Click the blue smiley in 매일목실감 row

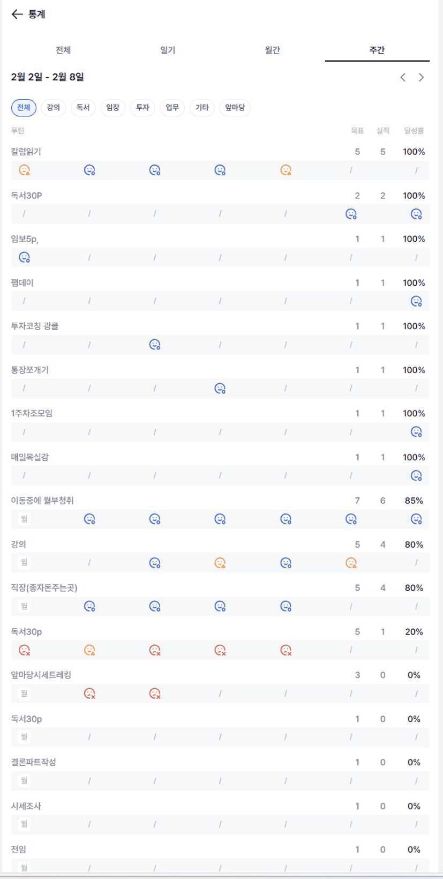click(416, 475)
